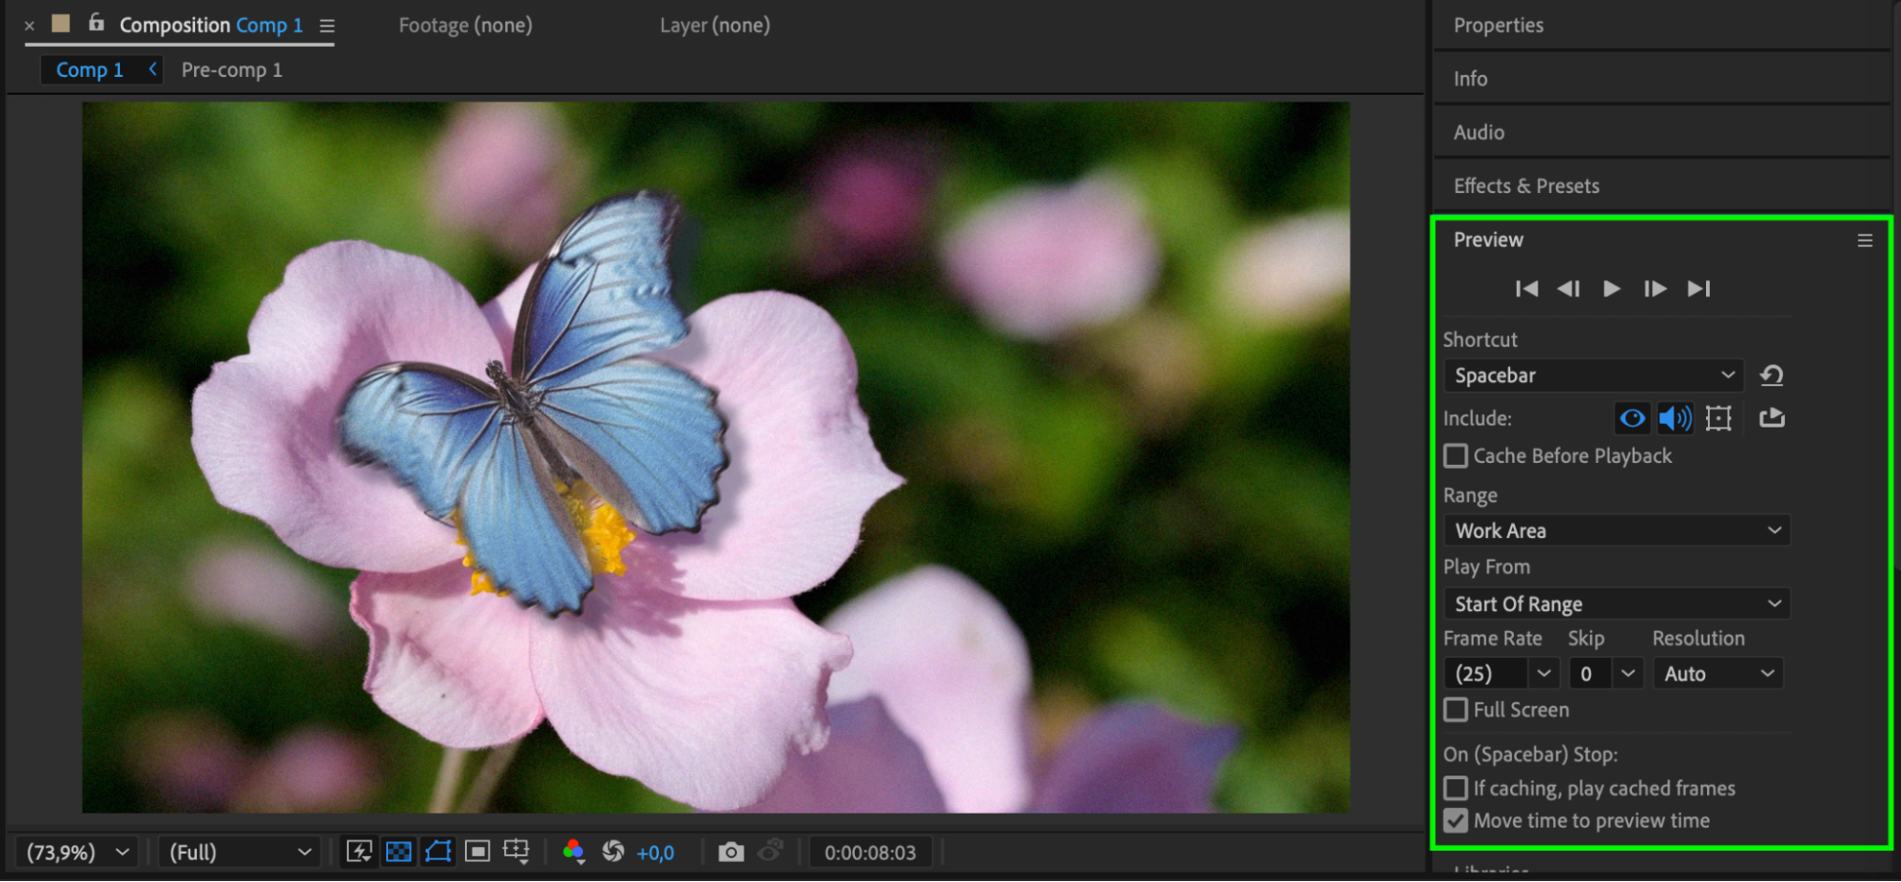
Task: Expand the Start Of Range dropdown
Action: [x=1616, y=604]
